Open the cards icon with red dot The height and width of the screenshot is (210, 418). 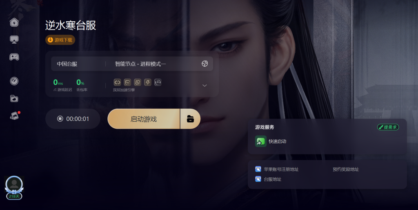(15, 116)
